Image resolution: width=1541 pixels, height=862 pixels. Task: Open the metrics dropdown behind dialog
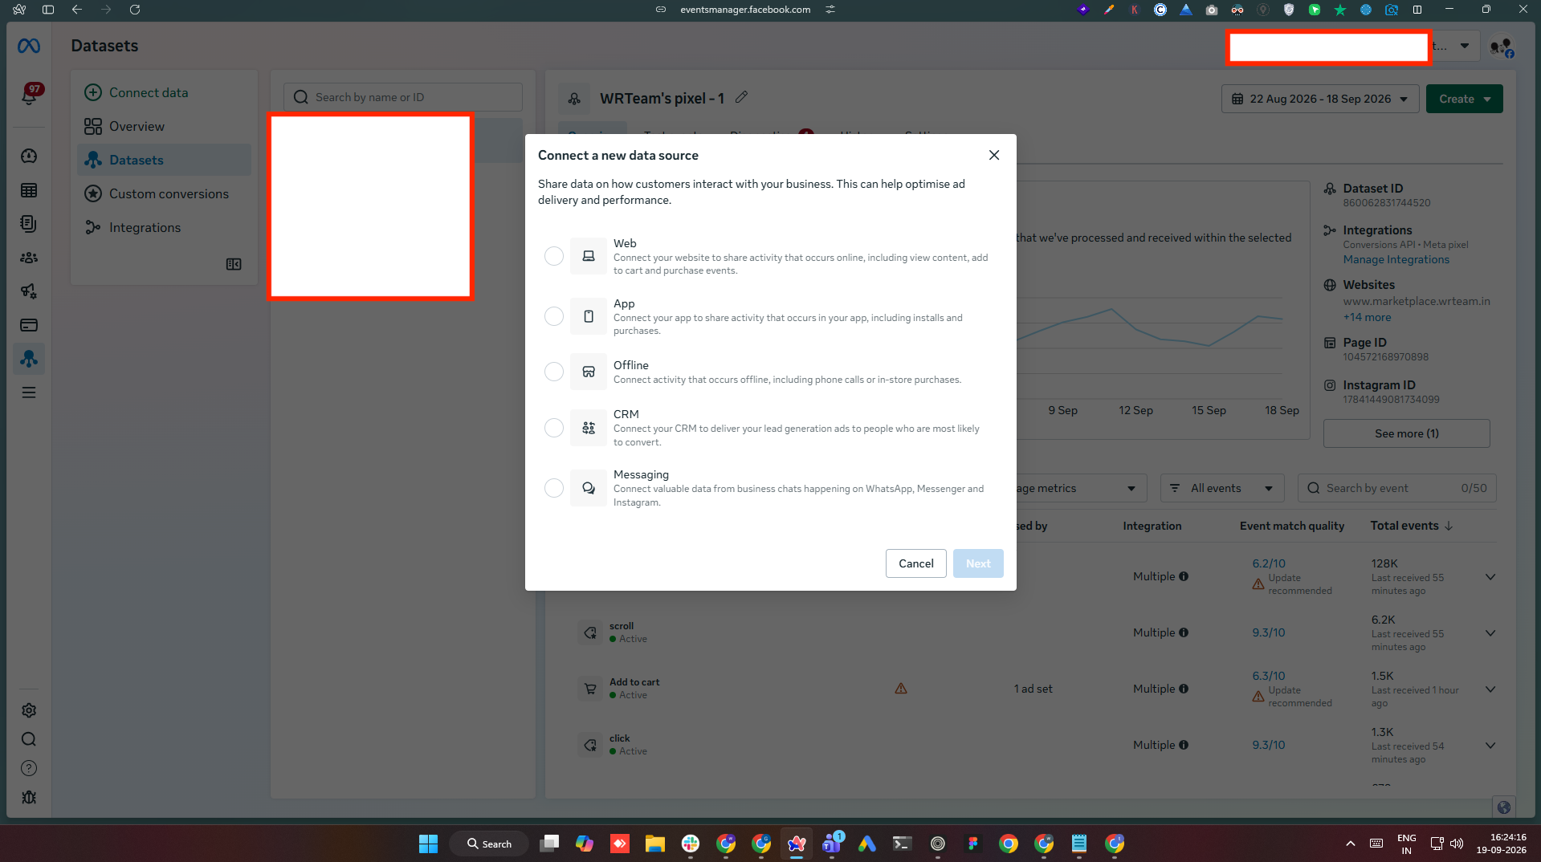click(x=1081, y=488)
